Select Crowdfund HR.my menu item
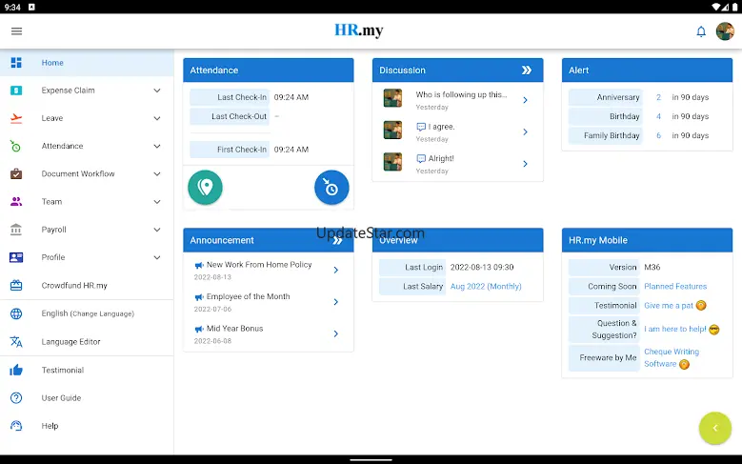The height and width of the screenshot is (464, 742). 87,285
